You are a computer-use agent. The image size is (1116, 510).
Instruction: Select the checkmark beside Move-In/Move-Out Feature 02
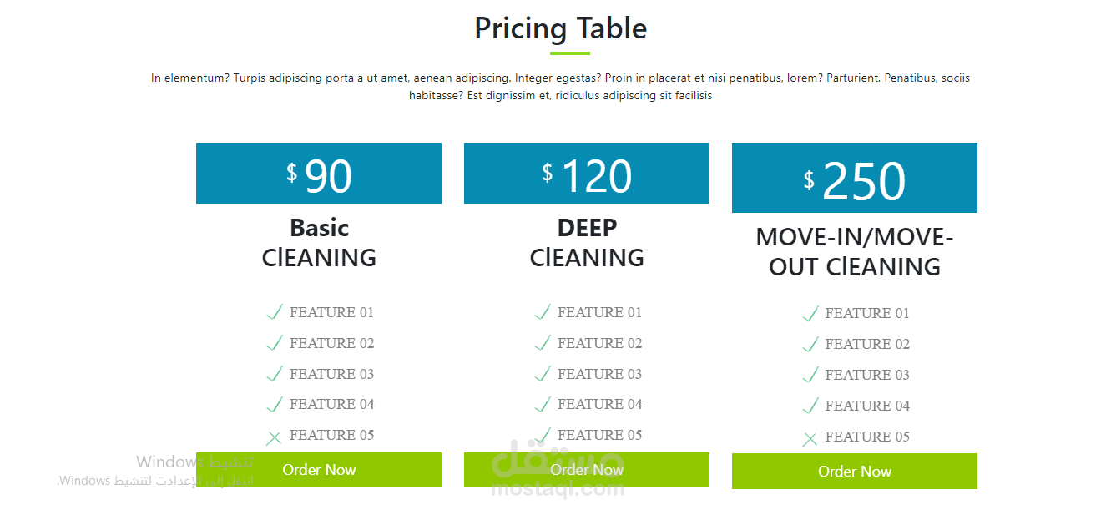810,345
